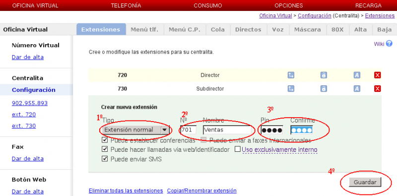The height and width of the screenshot is (196, 397).
Task: Delete extension 720 with red X
Action: click(378, 75)
